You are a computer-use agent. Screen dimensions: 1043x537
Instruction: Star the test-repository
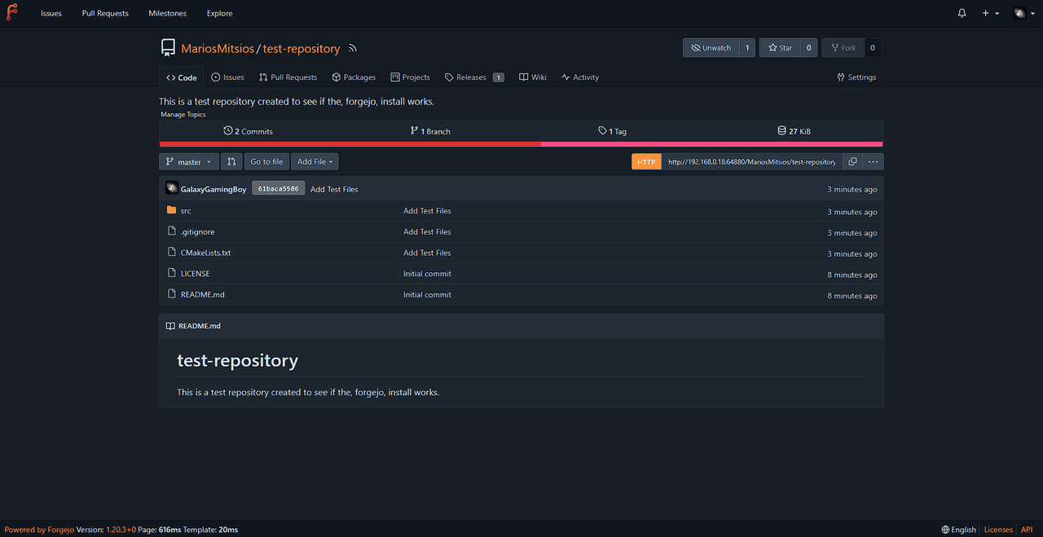[780, 48]
